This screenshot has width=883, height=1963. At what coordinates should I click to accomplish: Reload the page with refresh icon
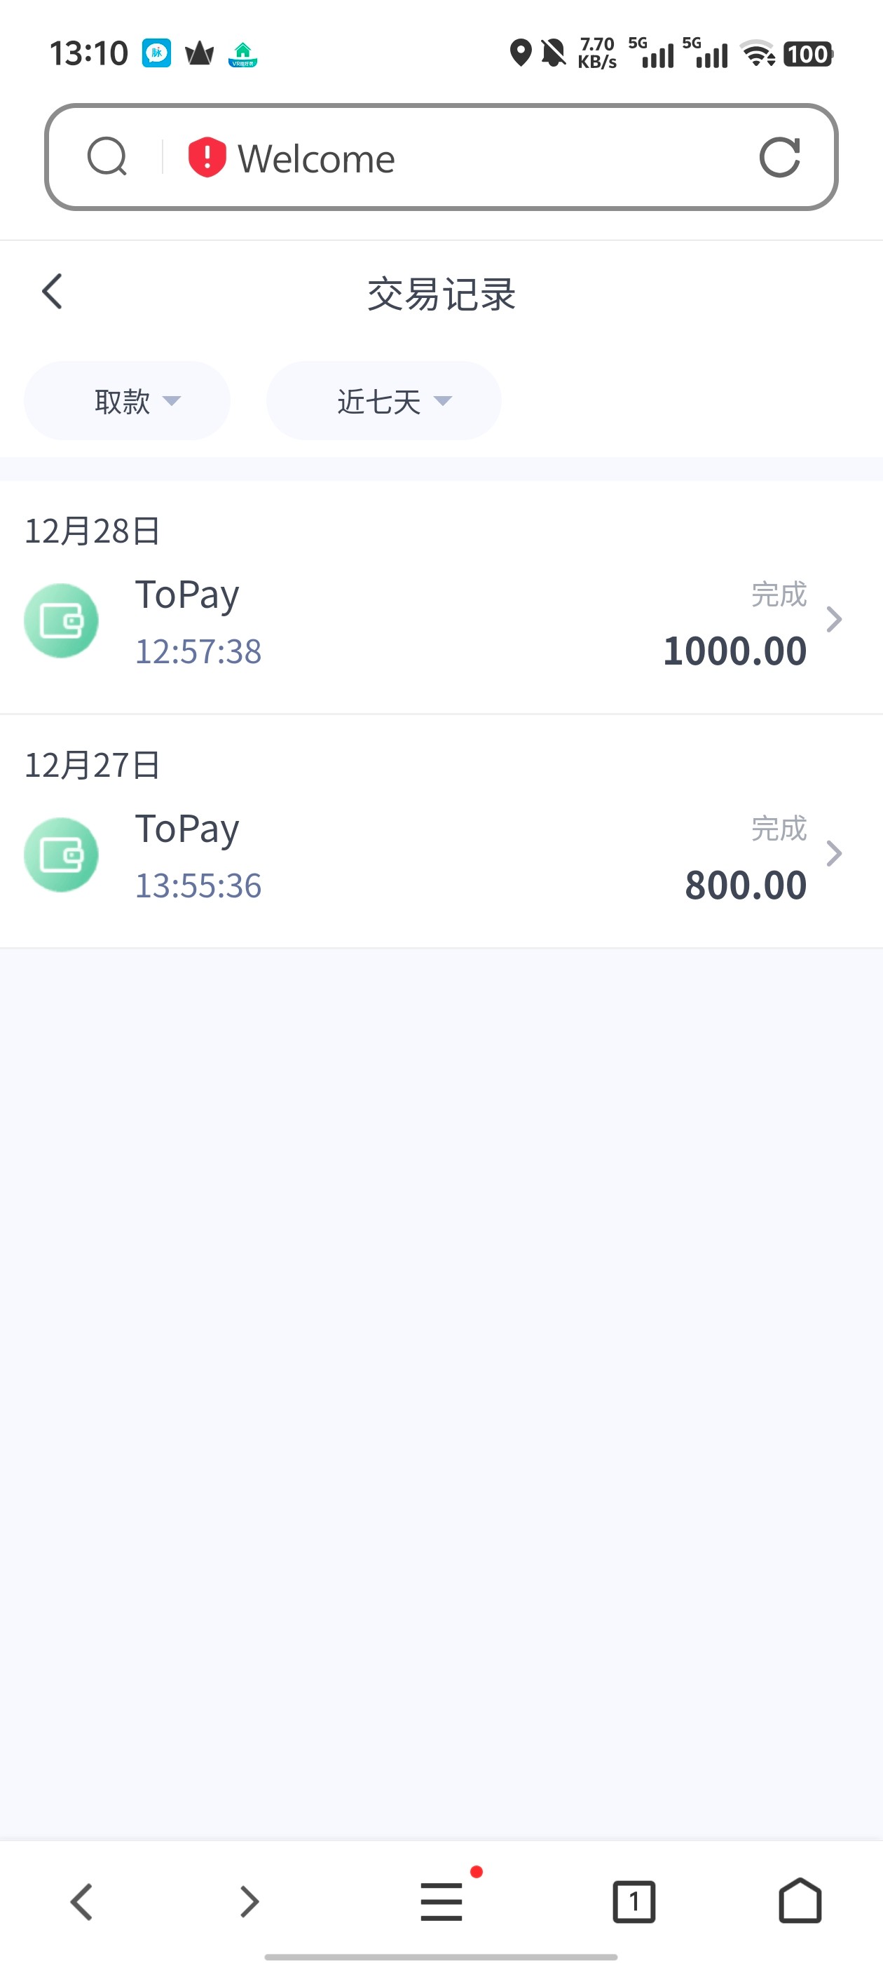(x=779, y=157)
